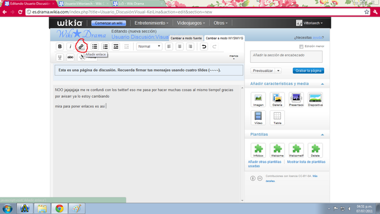Underline the selected text
This screenshot has height=214, width=380.
59,57
